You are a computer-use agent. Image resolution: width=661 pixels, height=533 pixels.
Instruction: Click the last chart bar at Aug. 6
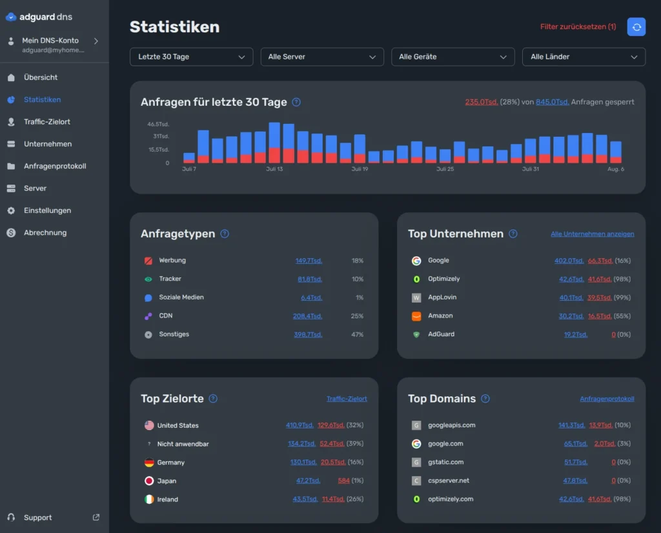coord(616,152)
